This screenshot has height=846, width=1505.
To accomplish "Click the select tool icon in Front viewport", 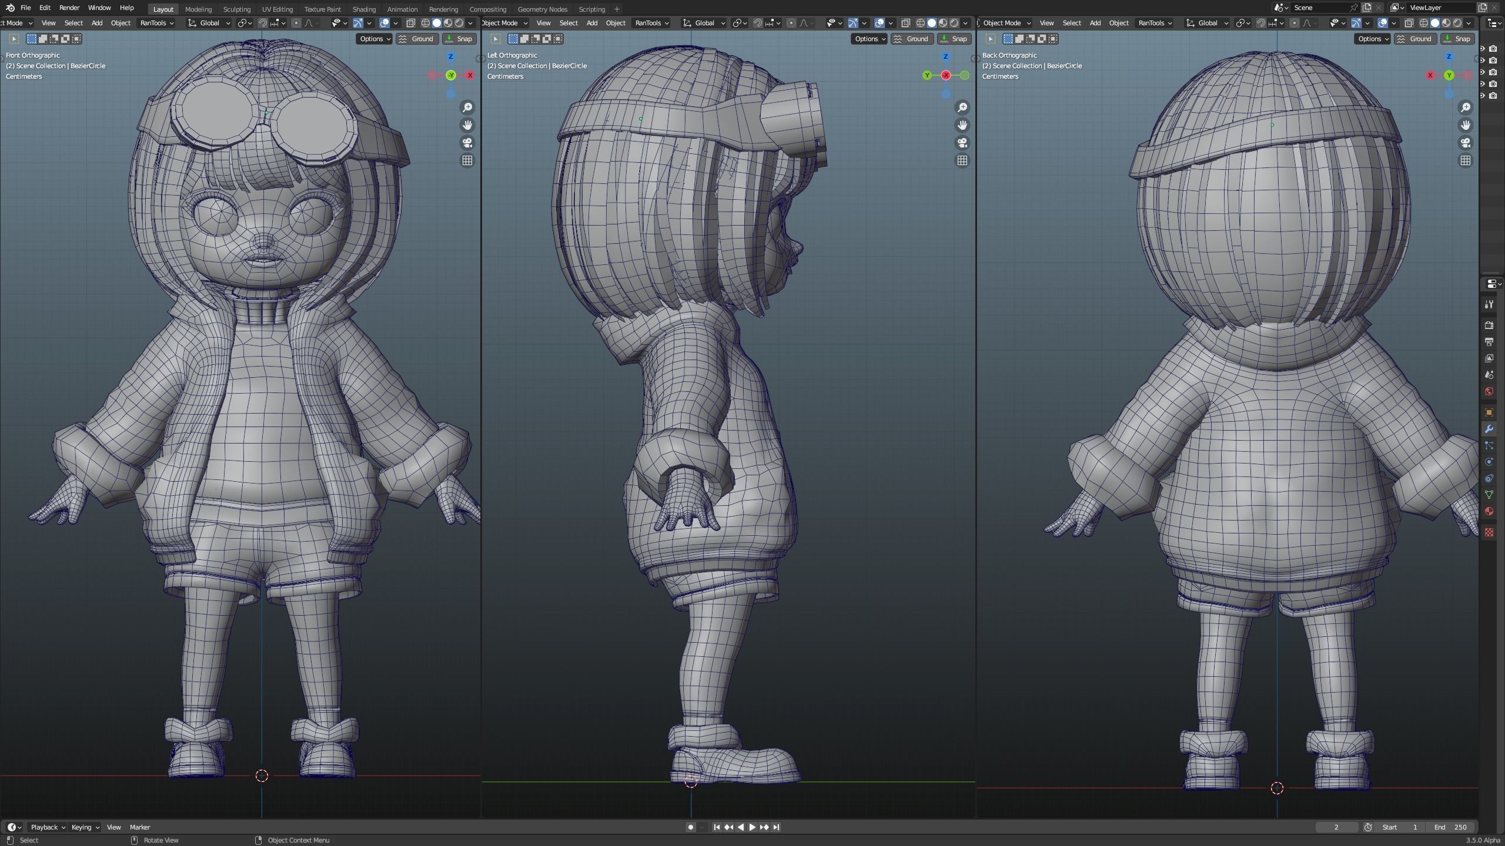I will [x=14, y=39].
